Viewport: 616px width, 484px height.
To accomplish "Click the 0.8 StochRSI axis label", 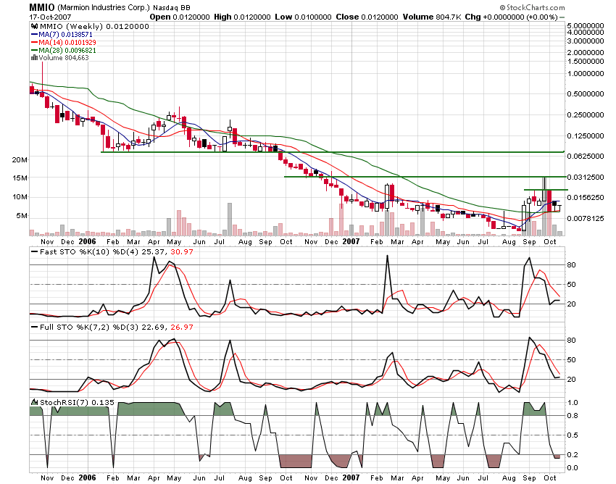I will (x=573, y=416).
